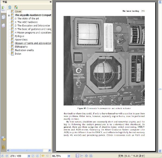The image size is (162, 158).
Task: Click paragraph beginning 'By their nature, checklists'
Action: pos(104,128)
